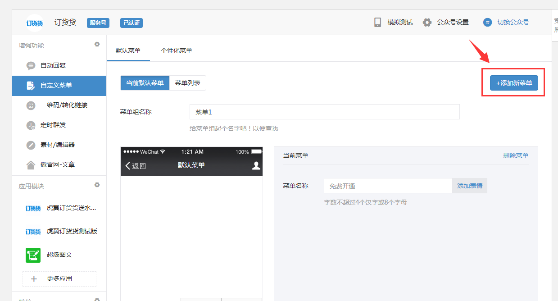Viewport: 558px width, 301px height.
Task: Click the 添加表情 button
Action: 470,186
